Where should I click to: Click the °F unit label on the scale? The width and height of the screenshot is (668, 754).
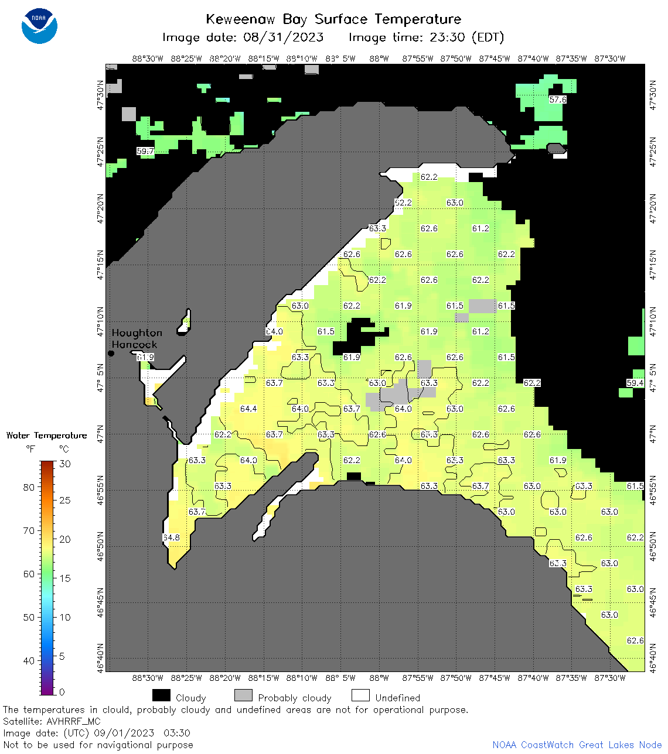30,449
